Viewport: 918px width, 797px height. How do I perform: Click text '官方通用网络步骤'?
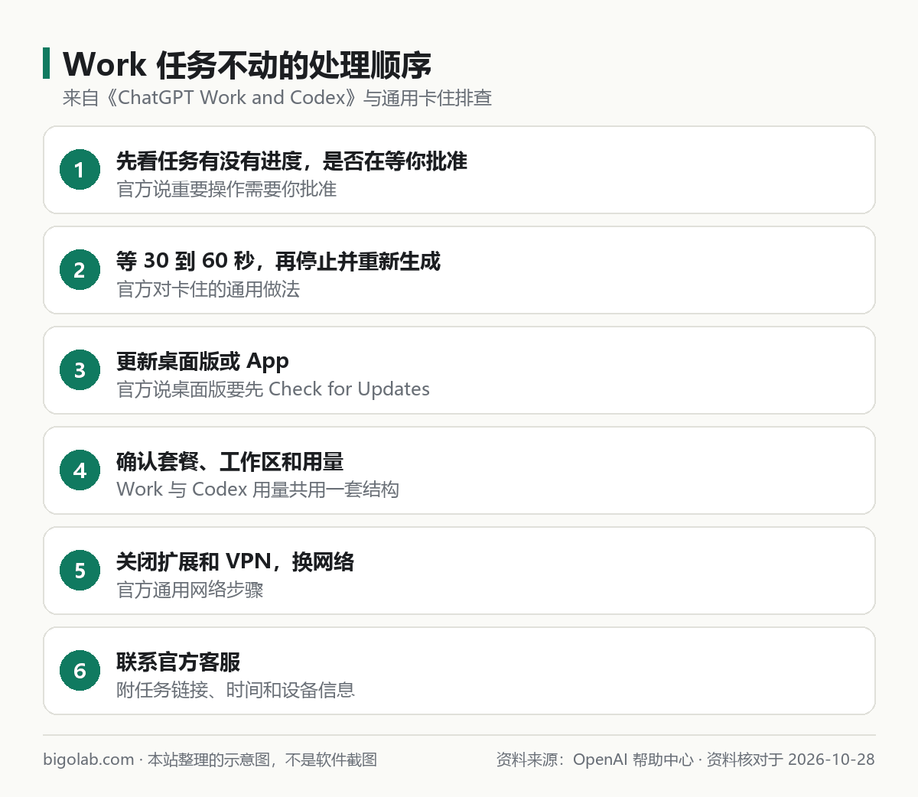click(190, 590)
